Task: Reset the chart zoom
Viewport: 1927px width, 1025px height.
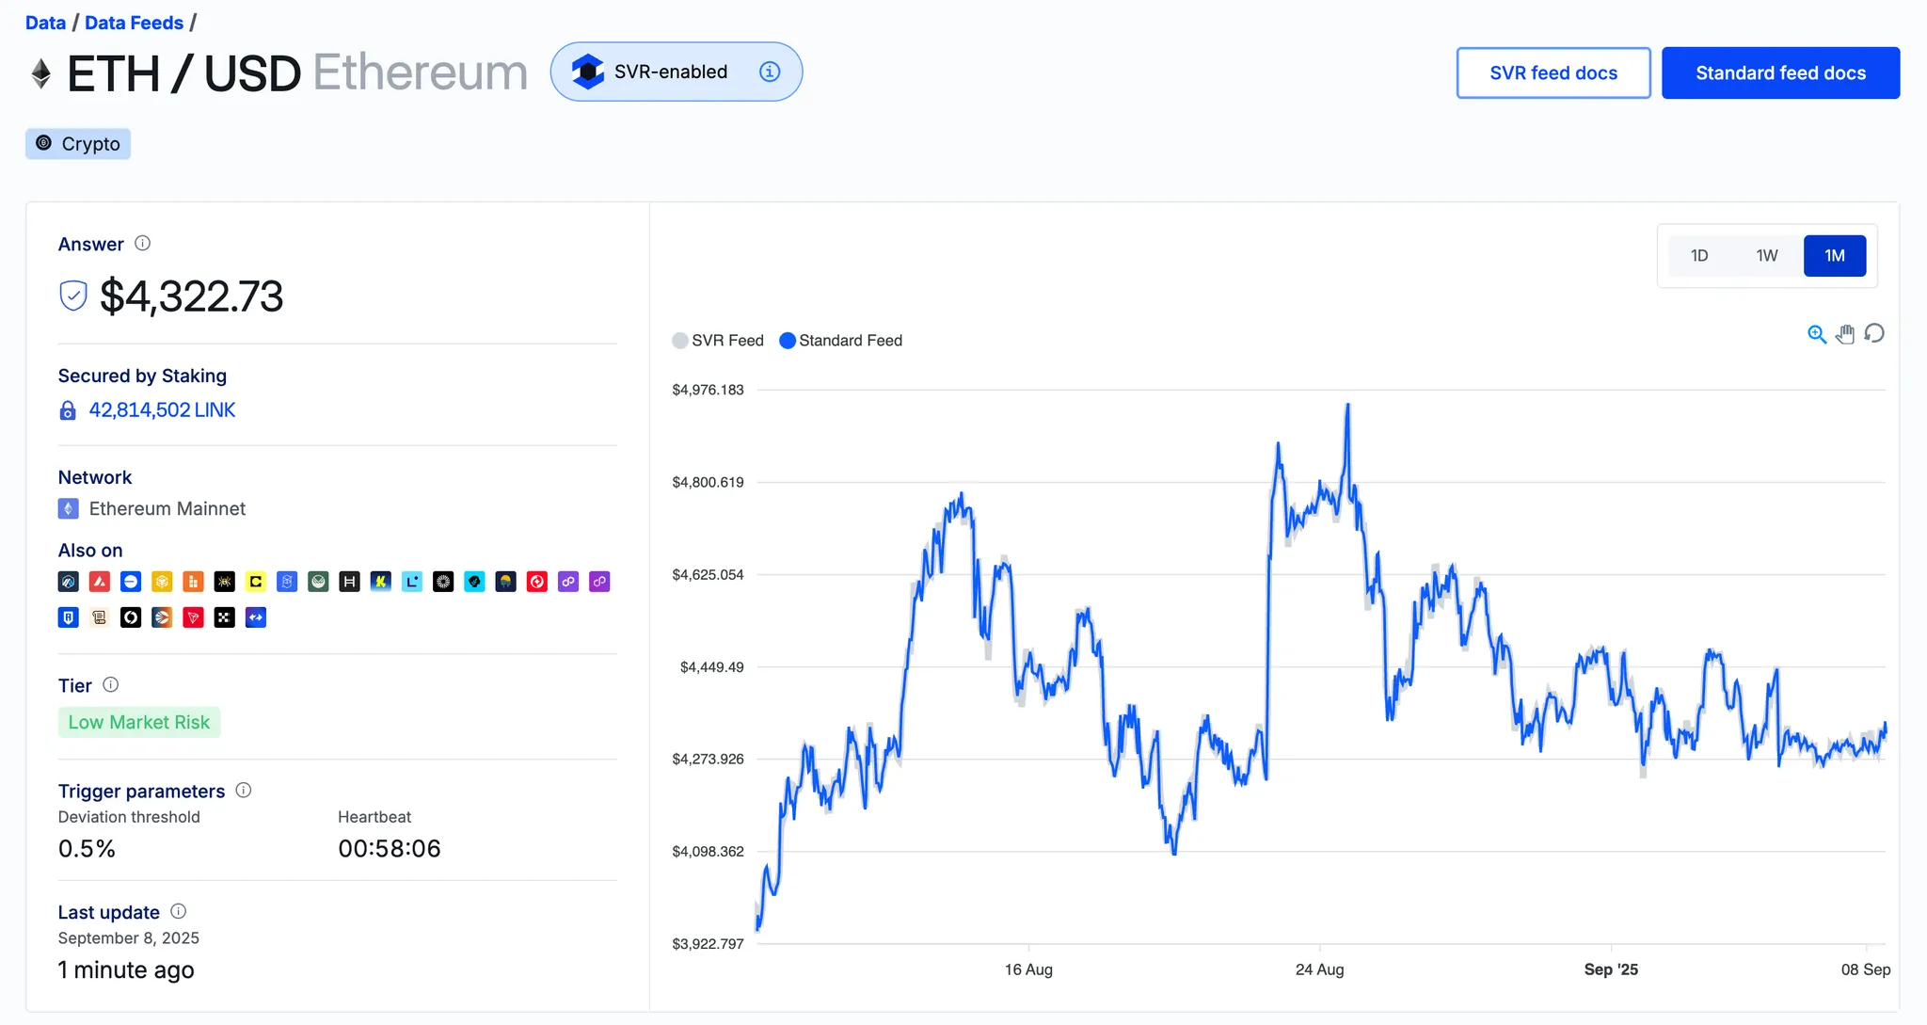Action: pyautogui.click(x=1874, y=334)
